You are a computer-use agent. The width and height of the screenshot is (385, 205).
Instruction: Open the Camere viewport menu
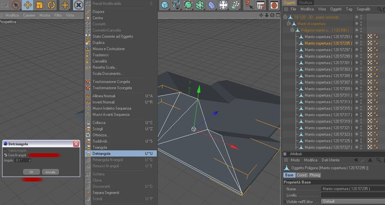click(29, 15)
